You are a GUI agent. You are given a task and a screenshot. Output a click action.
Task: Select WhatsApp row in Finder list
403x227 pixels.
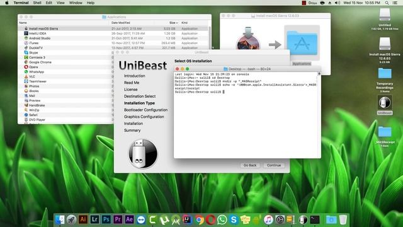tap(65, 72)
